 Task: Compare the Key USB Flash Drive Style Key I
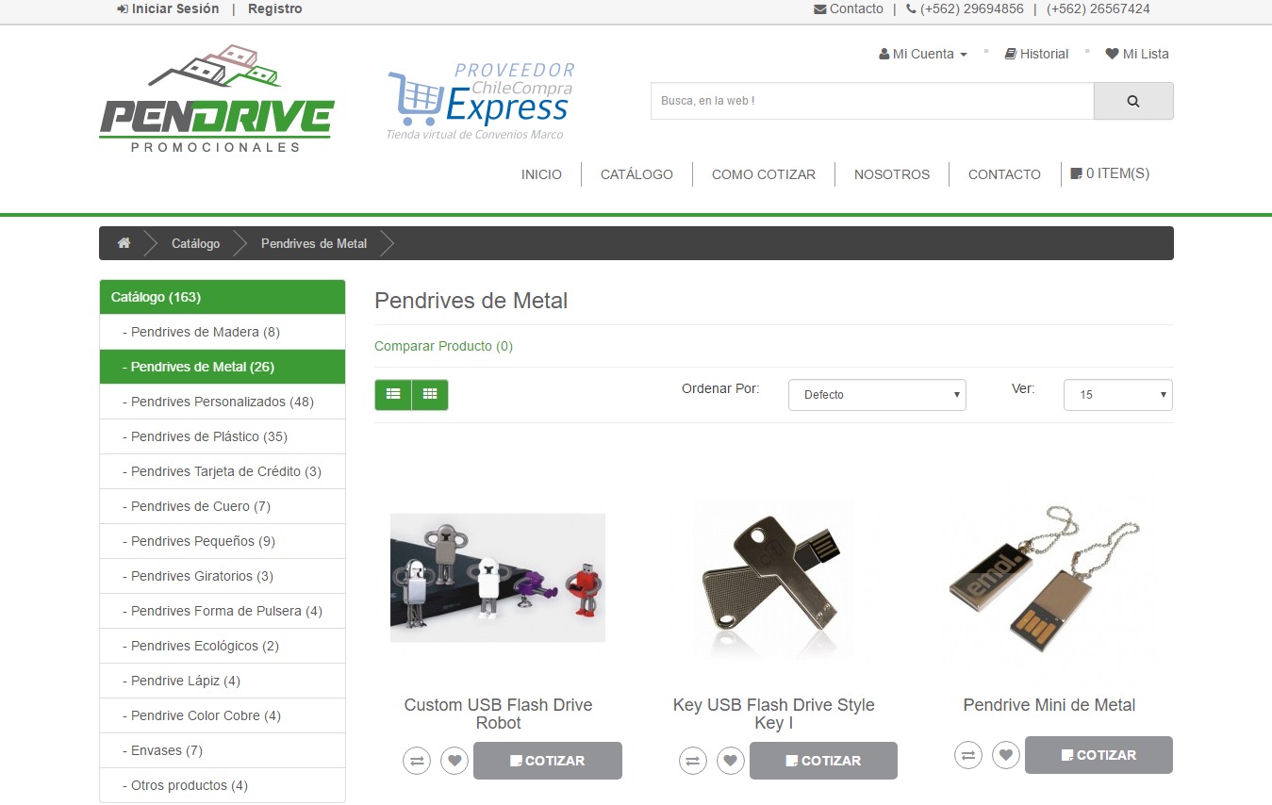pyautogui.click(x=694, y=760)
